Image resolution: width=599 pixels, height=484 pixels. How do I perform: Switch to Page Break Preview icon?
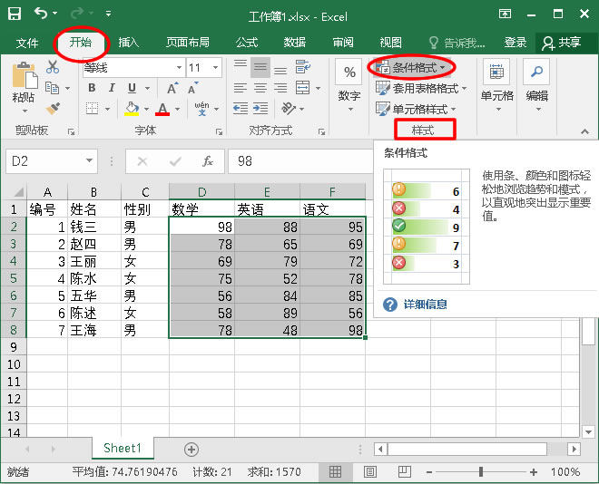[404, 472]
